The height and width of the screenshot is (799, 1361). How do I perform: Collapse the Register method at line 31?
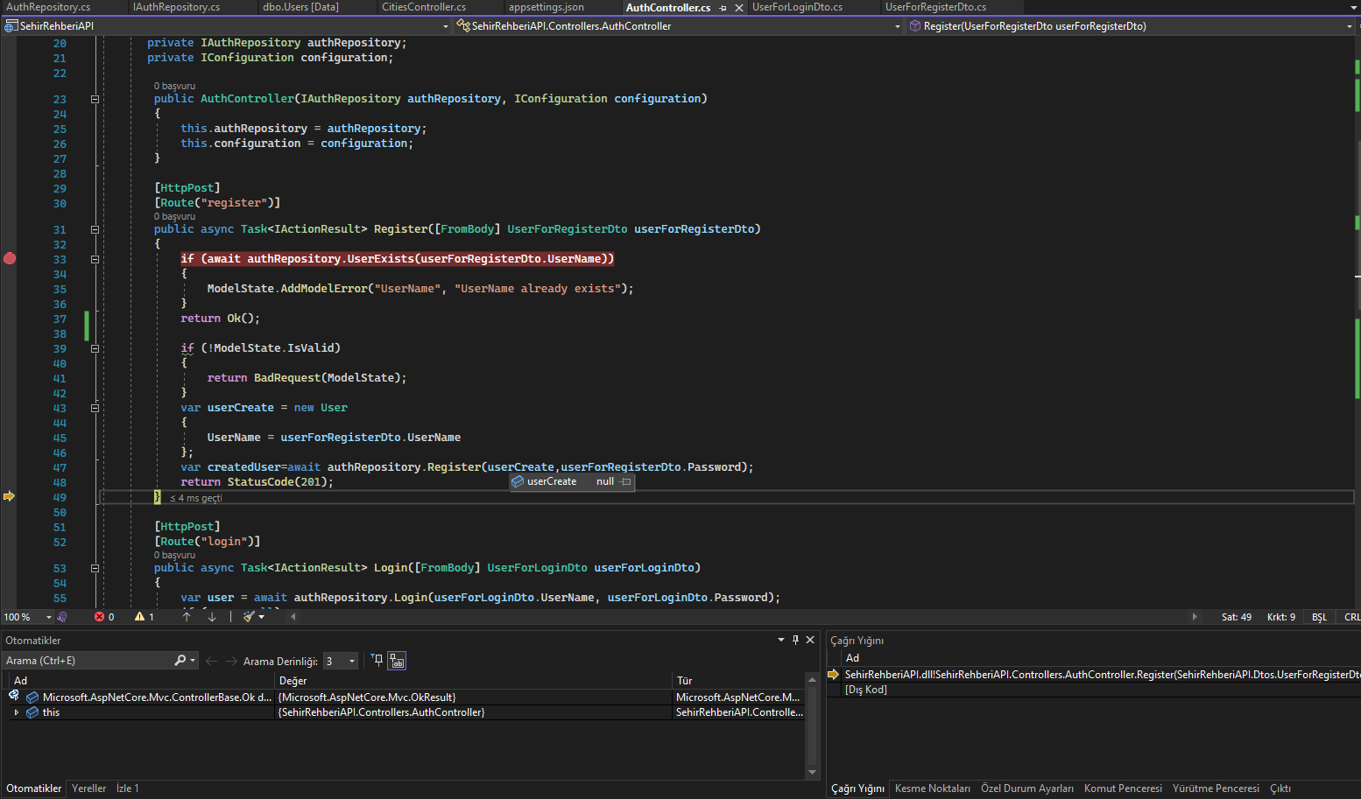click(x=95, y=229)
